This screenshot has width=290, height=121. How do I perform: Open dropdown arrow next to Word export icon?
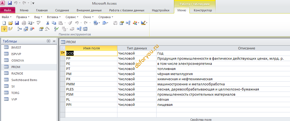pyautogui.click(x=99, y=23)
